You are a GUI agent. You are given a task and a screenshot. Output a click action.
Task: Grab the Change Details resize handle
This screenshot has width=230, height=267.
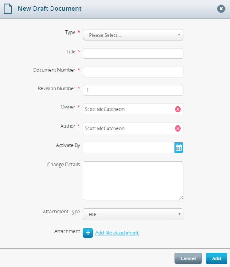[x=181, y=198]
